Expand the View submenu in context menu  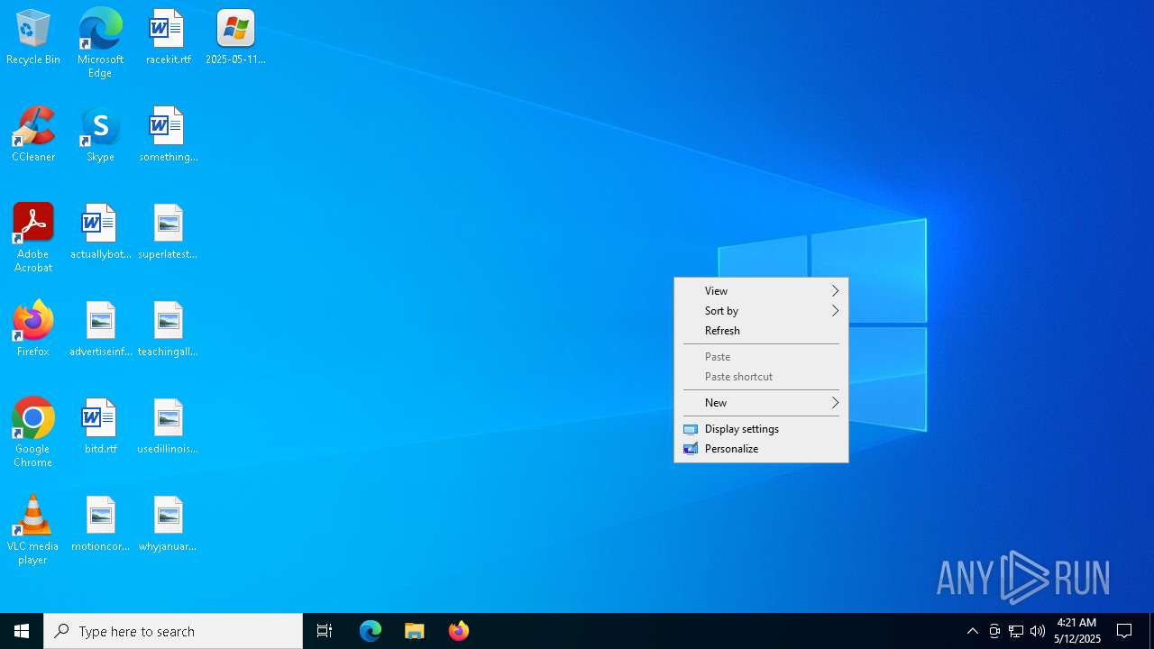click(x=761, y=290)
